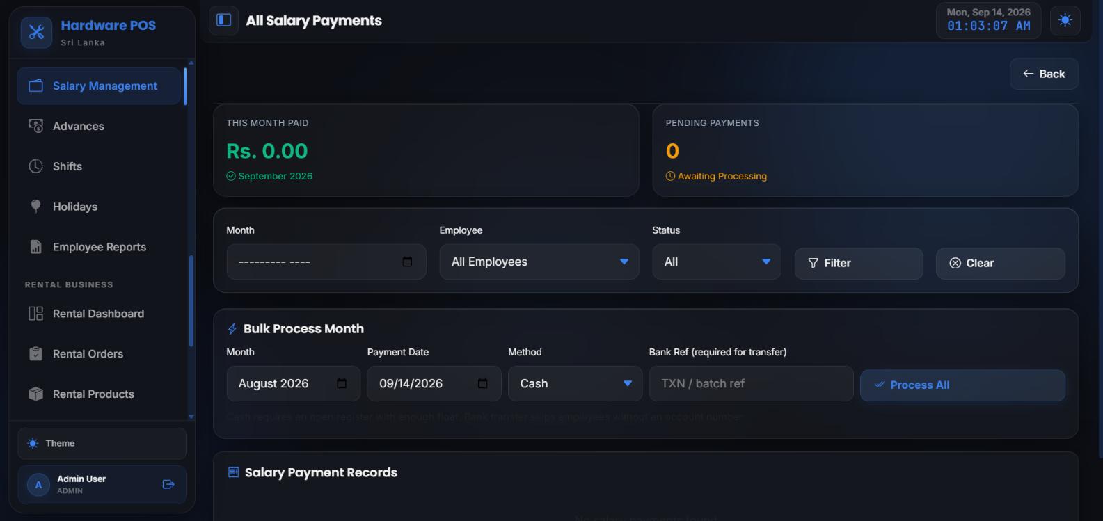Open the calendar picker in the filter Month field
1103x521 pixels.
[408, 262]
